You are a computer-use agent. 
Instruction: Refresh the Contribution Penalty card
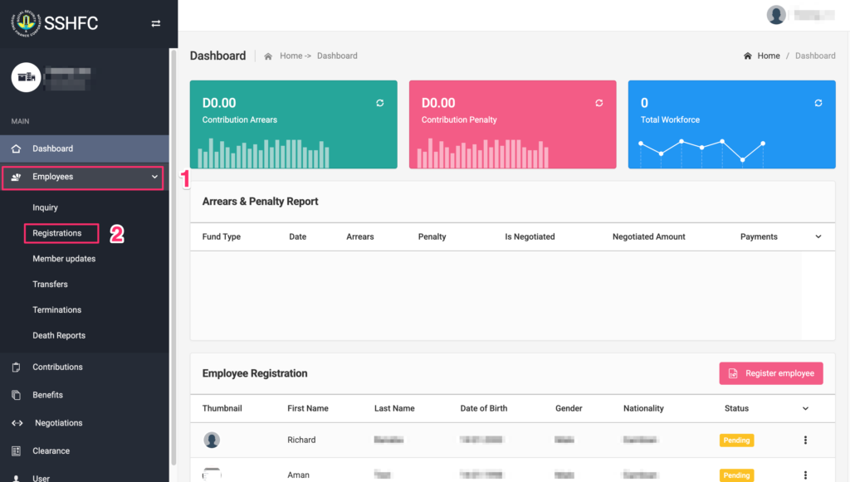(x=599, y=103)
